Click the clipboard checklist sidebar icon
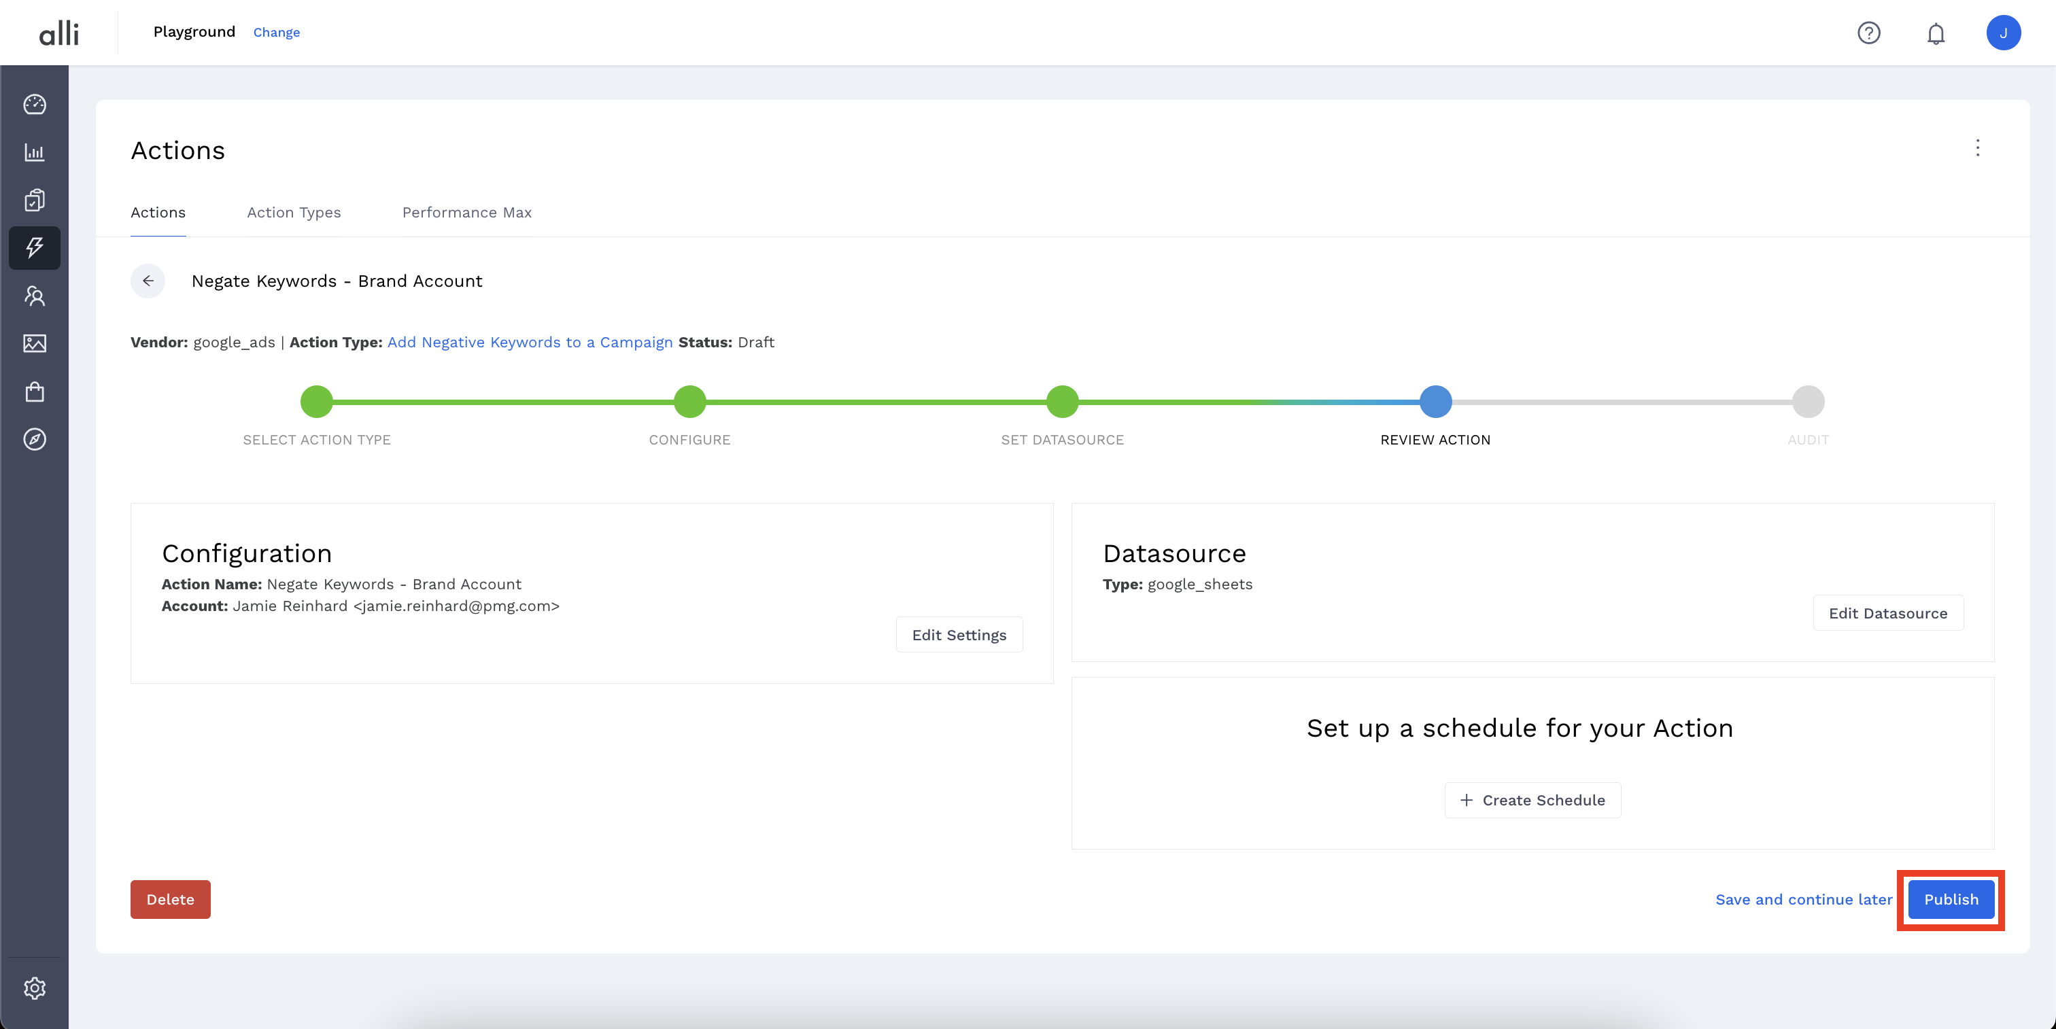The width and height of the screenshot is (2056, 1029). coord(34,200)
